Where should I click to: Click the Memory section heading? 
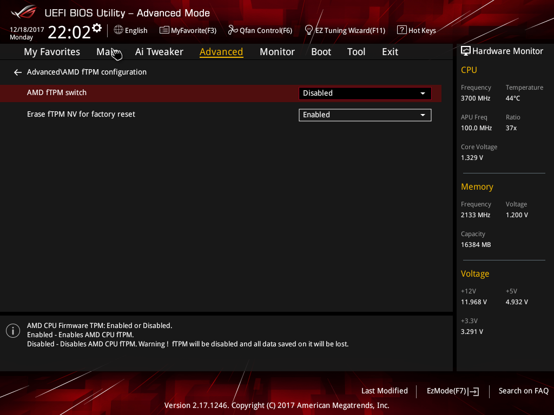pyautogui.click(x=477, y=186)
